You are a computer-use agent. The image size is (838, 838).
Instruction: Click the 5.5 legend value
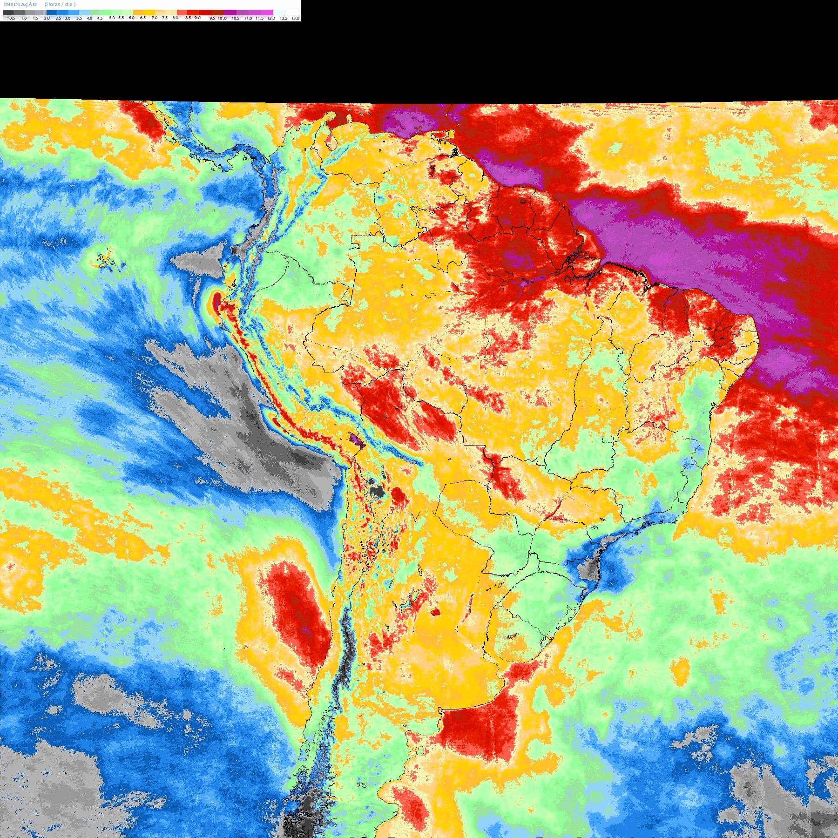[121, 18]
